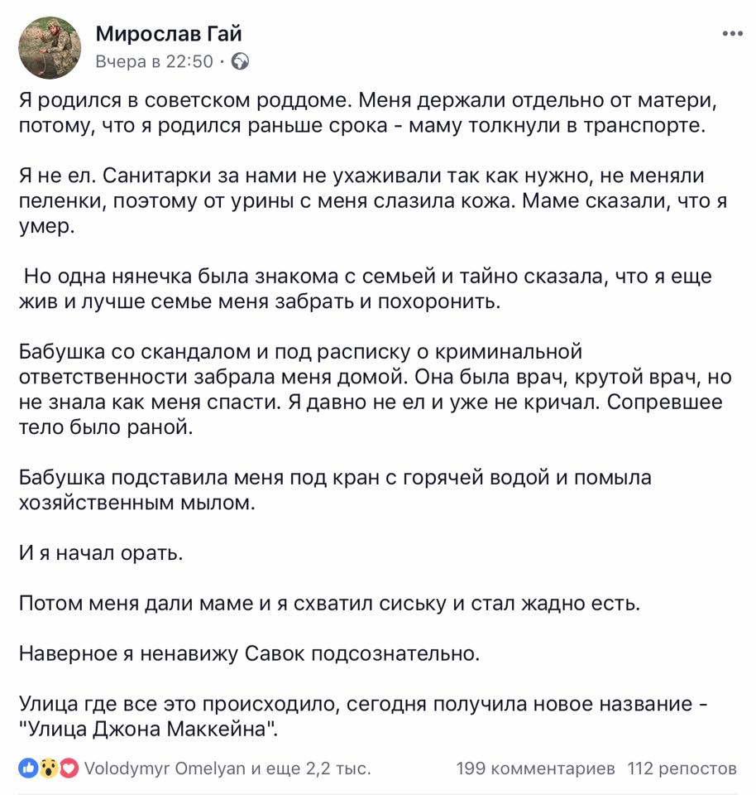Image resolution: width=756 pixels, height=795 pixels.
Task: Click the line 'И я начал орать.'
Action: 101,552
